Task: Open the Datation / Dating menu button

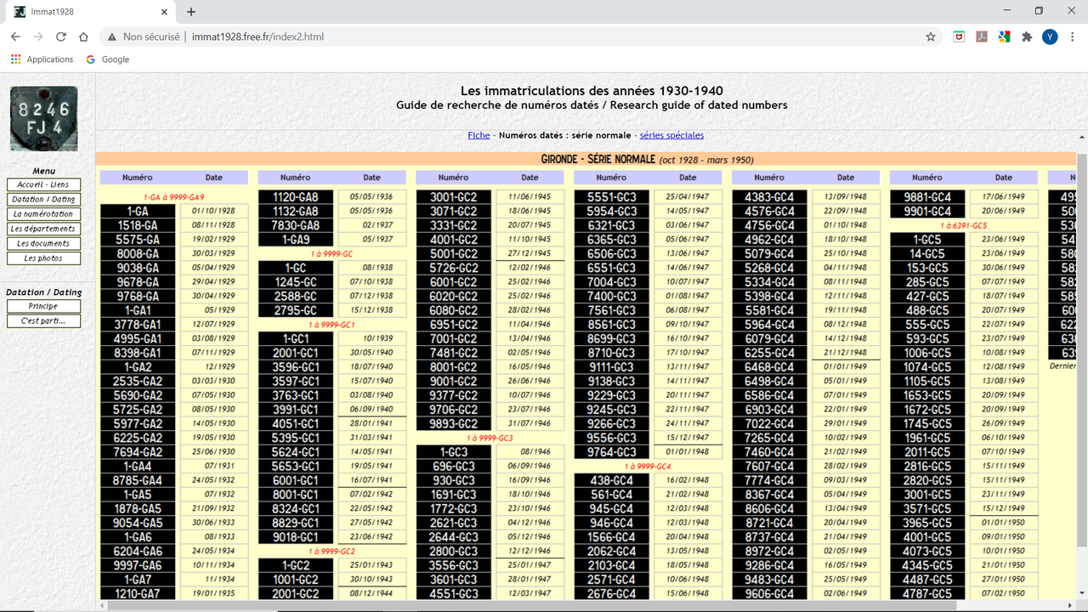Action: [43, 199]
